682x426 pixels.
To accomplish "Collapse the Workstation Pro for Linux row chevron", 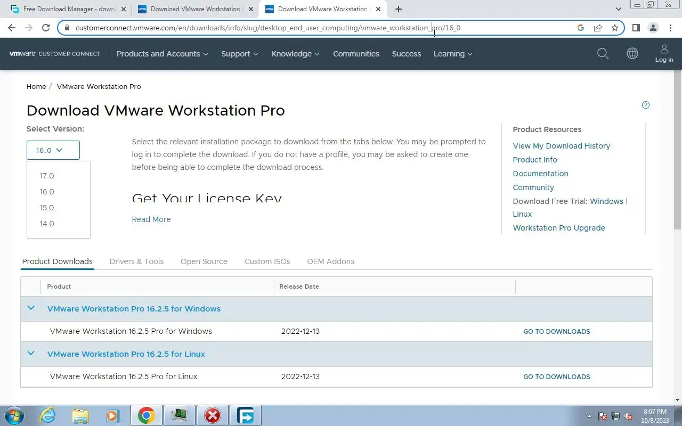I will pos(31,353).
